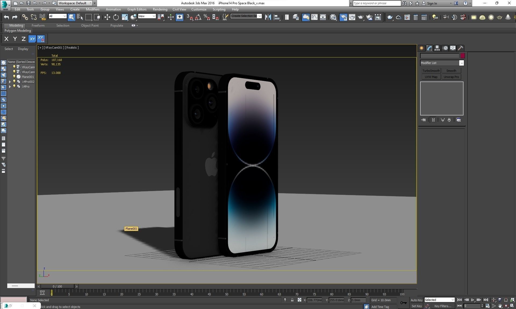Pick the Select and Rotate tool

tap(116, 17)
